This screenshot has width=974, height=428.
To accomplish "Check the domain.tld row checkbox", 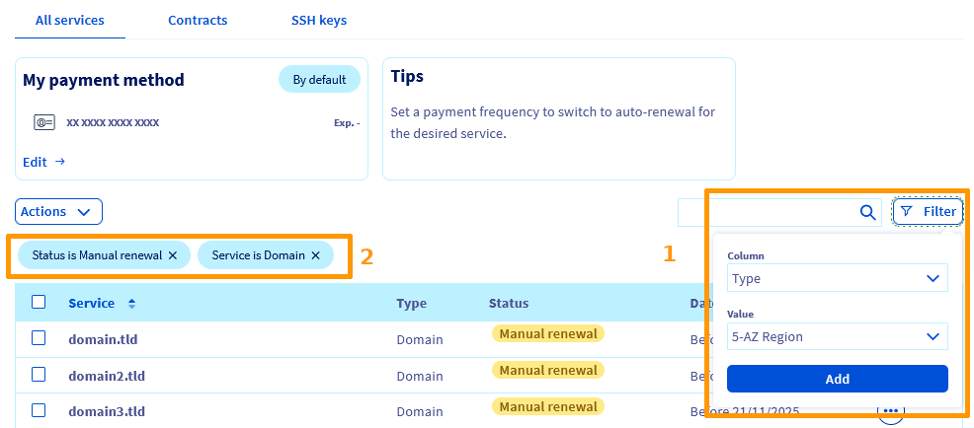I will [39, 338].
